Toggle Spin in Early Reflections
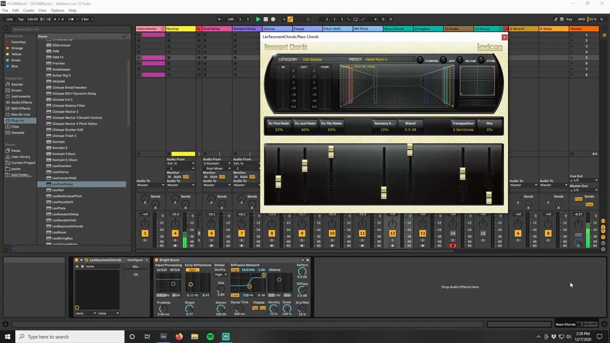610x343 pixels. [x=193, y=270]
